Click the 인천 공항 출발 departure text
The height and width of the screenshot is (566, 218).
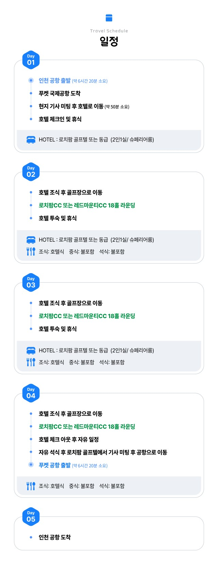point(54,81)
